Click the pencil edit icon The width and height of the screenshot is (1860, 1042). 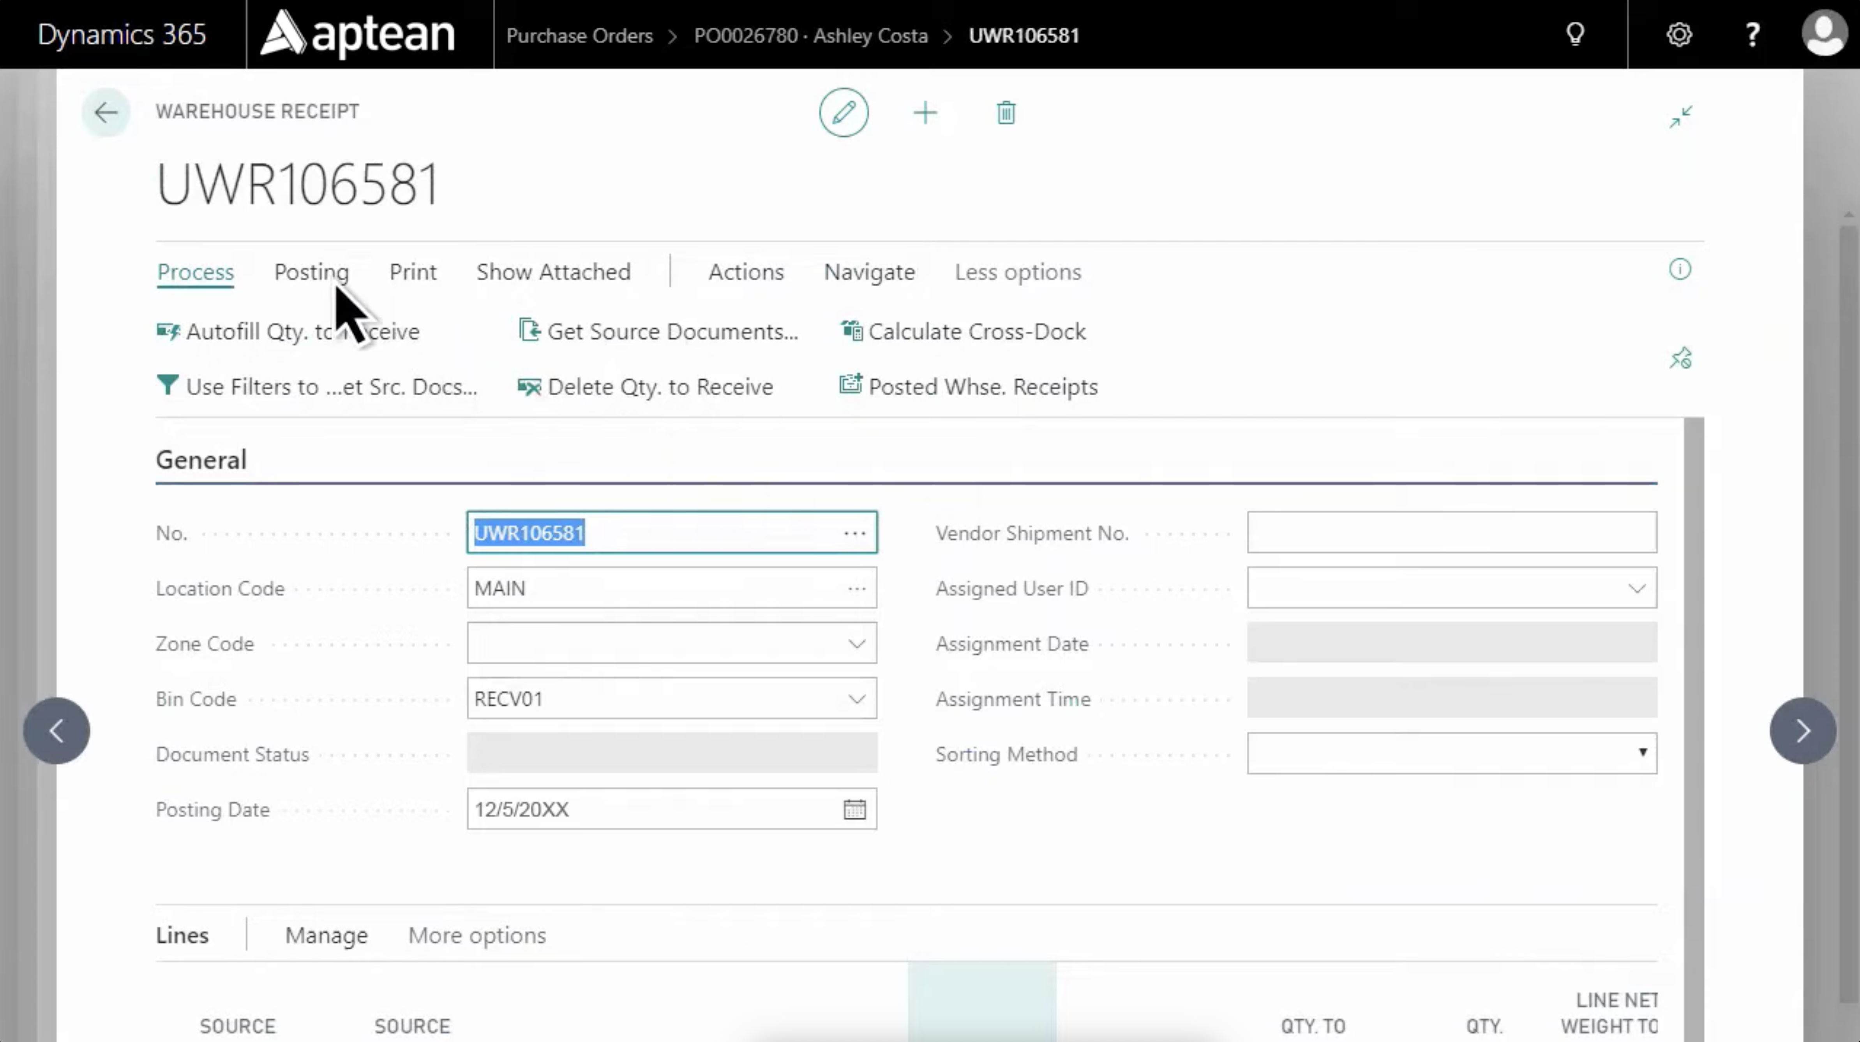pos(844,113)
